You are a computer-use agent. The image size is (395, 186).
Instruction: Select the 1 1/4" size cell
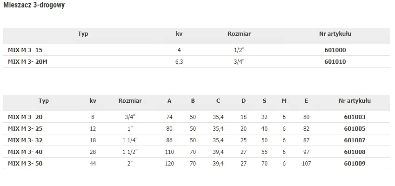(x=130, y=140)
